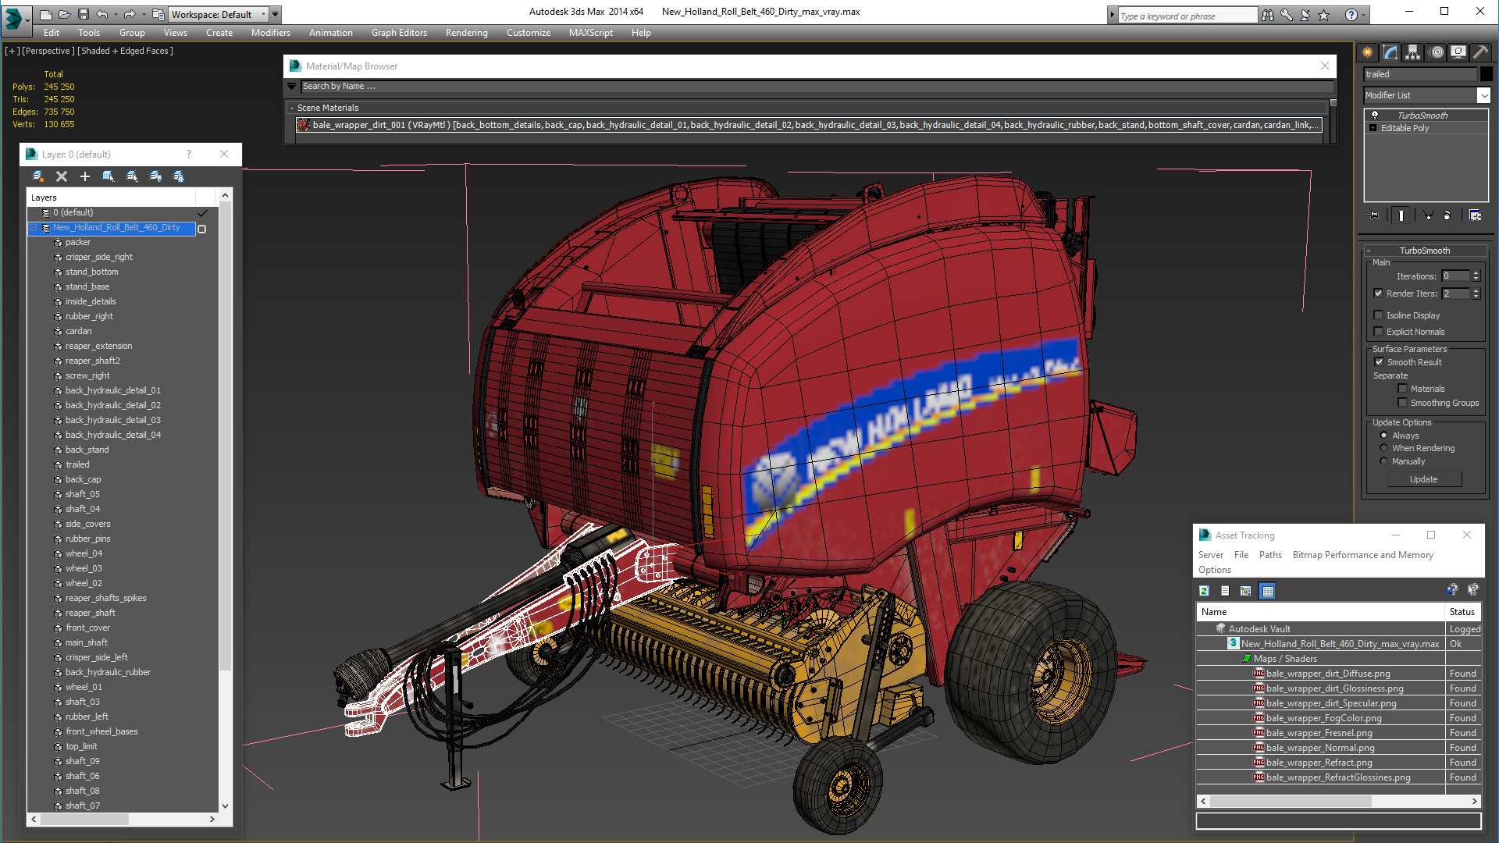Open the Display command panel tab
Screen dimensions: 1499x843
click(x=1458, y=52)
